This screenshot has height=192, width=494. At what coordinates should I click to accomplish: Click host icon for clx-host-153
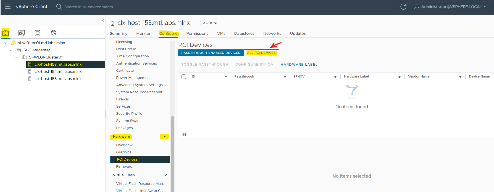(30, 64)
